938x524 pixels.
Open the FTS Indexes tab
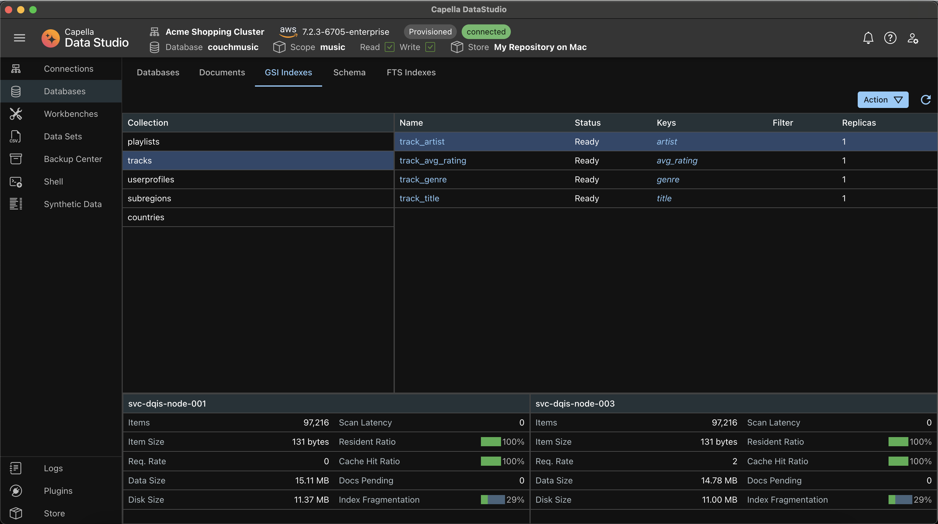411,72
